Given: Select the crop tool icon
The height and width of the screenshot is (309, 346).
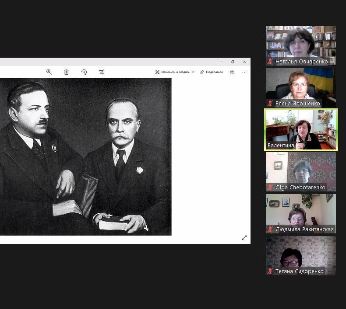Looking at the screenshot, I should [102, 72].
